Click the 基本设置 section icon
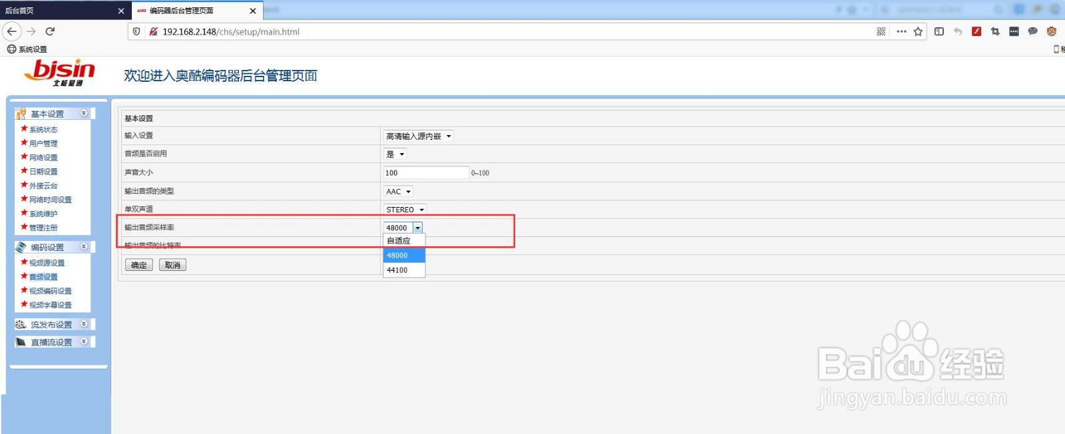This screenshot has height=434, width=1065. click(x=21, y=114)
